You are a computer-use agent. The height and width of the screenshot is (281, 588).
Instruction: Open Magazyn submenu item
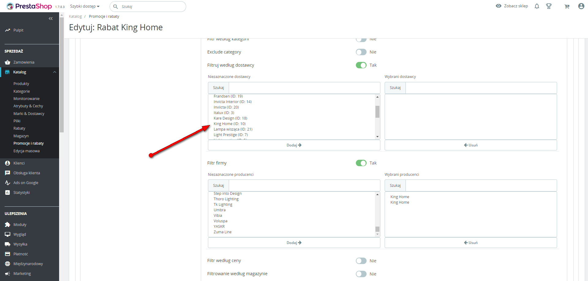pos(21,136)
